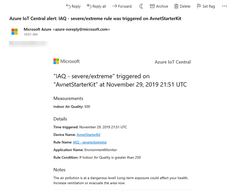Open the more actions ellipsis menu
The width and height of the screenshot is (244, 196).
225,6
